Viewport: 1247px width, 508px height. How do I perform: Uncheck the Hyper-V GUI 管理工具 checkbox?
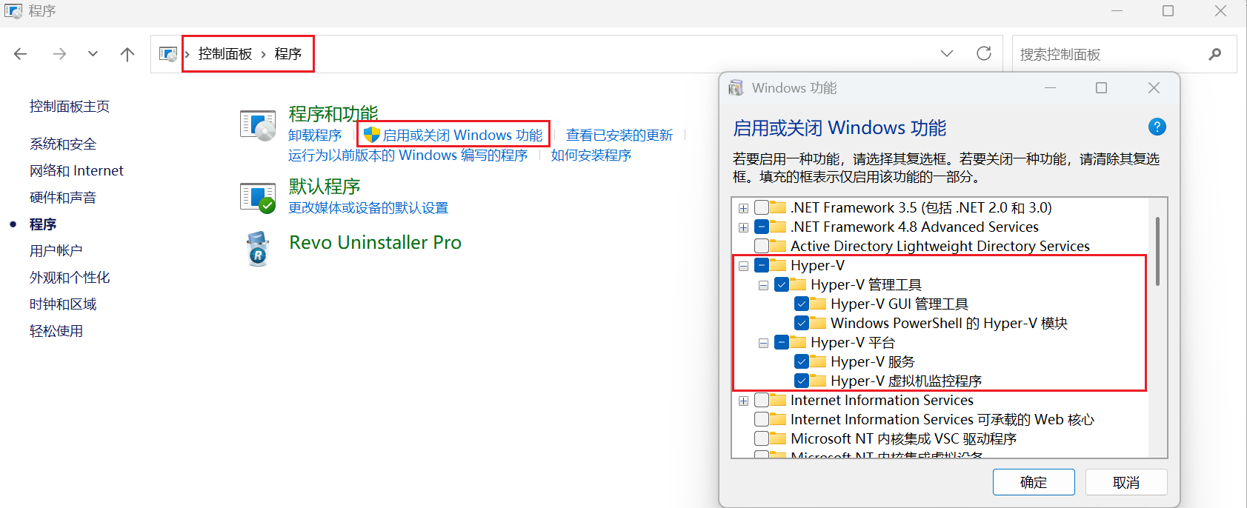802,304
